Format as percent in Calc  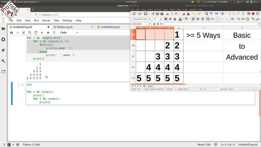[239, 19]
